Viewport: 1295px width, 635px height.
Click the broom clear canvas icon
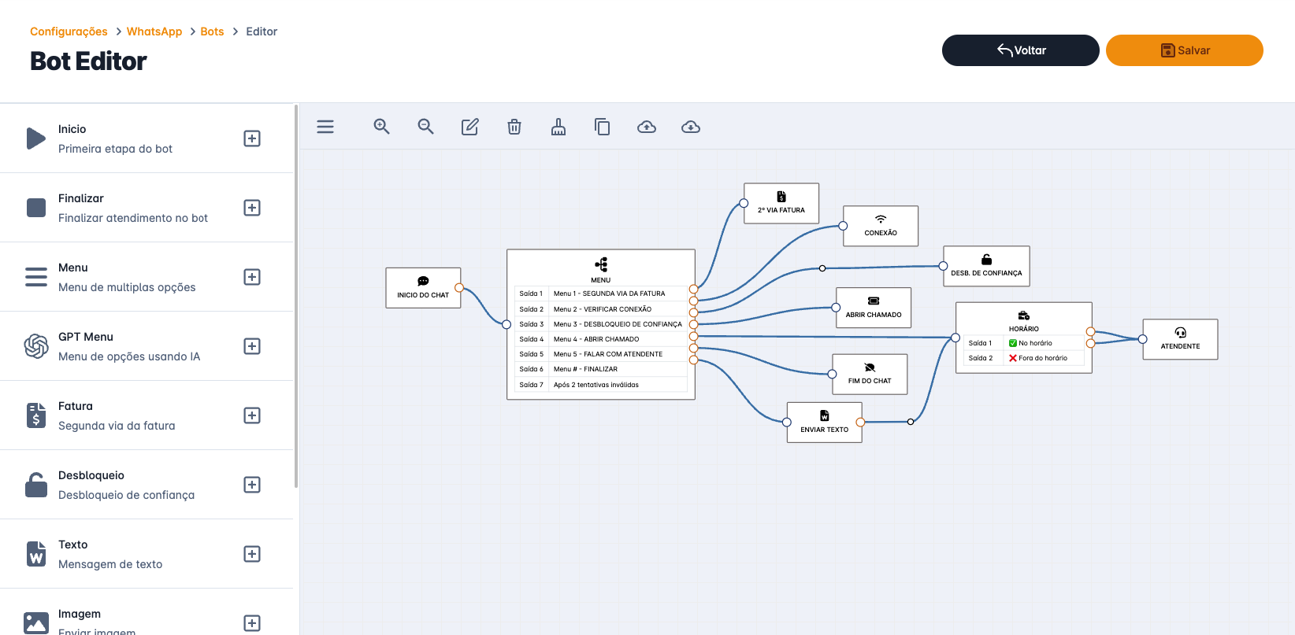coord(558,127)
